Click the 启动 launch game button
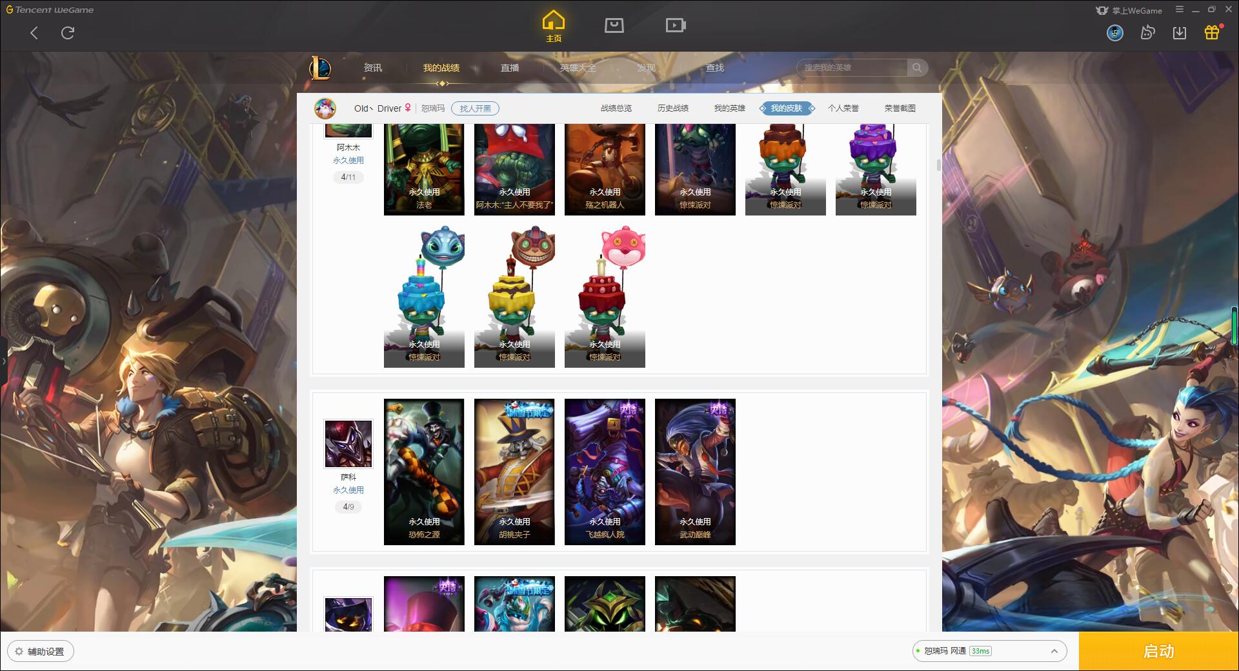Screen dimensions: 1239x671 click(1159, 652)
